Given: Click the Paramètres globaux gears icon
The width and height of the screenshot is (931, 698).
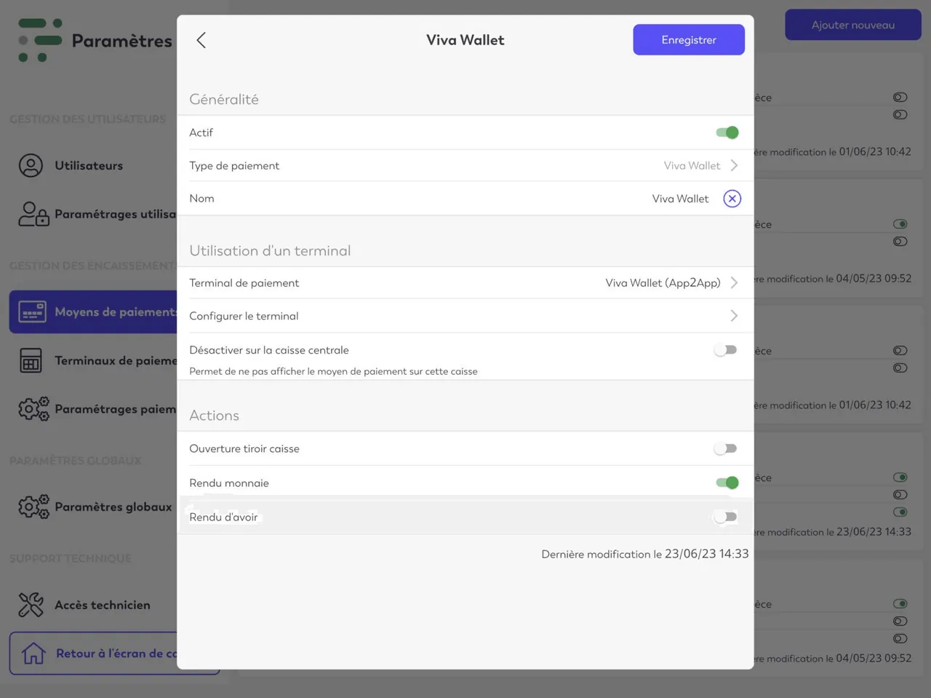Looking at the screenshot, I should [33, 507].
